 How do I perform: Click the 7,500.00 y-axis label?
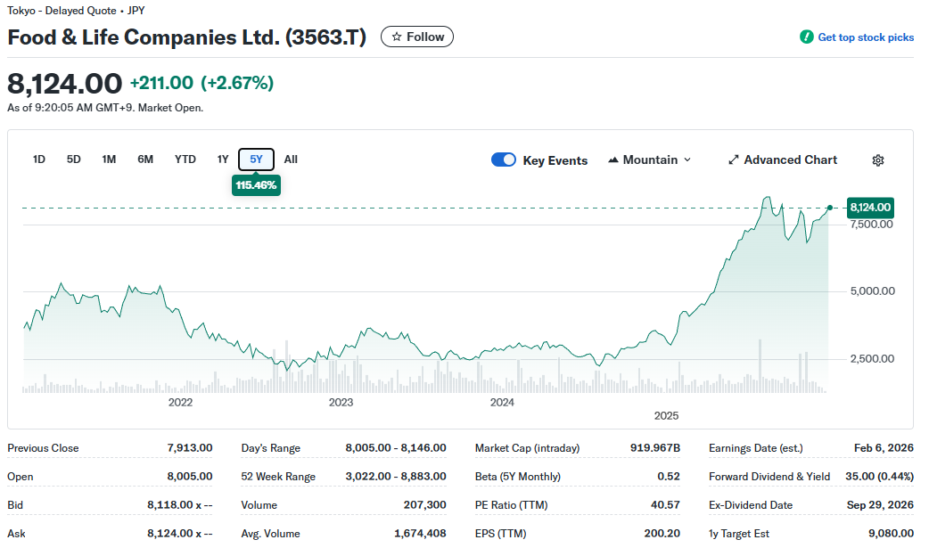click(x=871, y=225)
